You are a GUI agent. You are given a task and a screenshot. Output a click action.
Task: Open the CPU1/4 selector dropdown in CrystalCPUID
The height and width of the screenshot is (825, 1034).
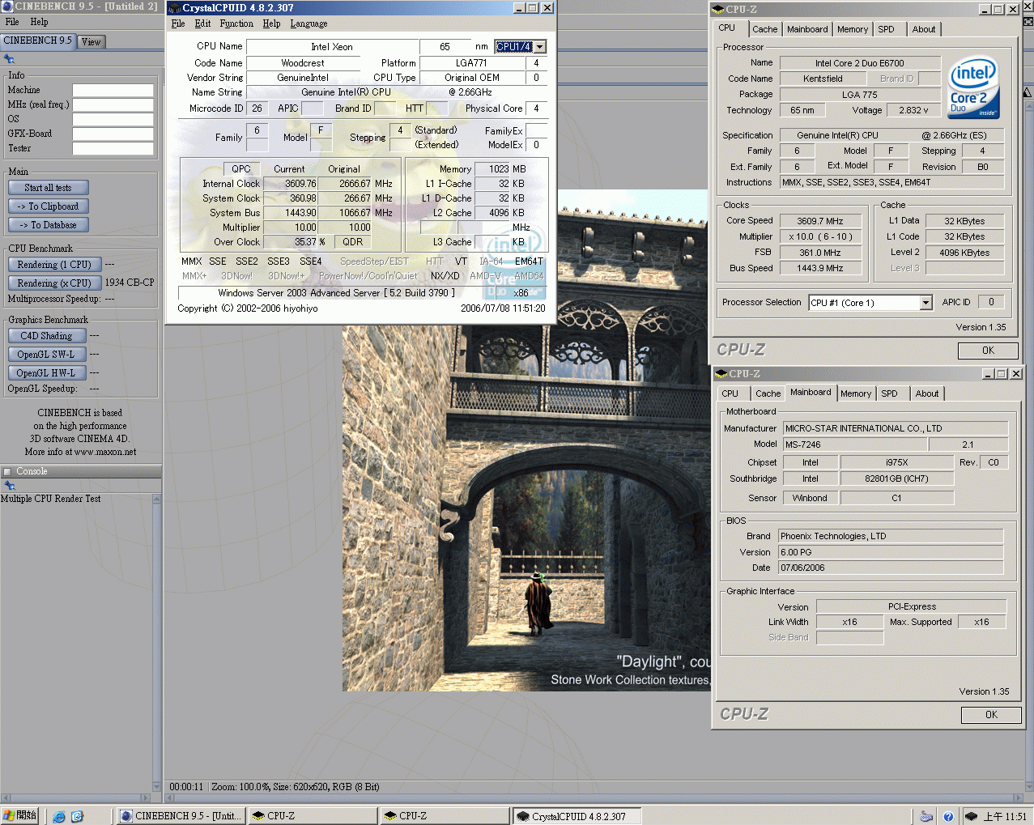pos(540,47)
